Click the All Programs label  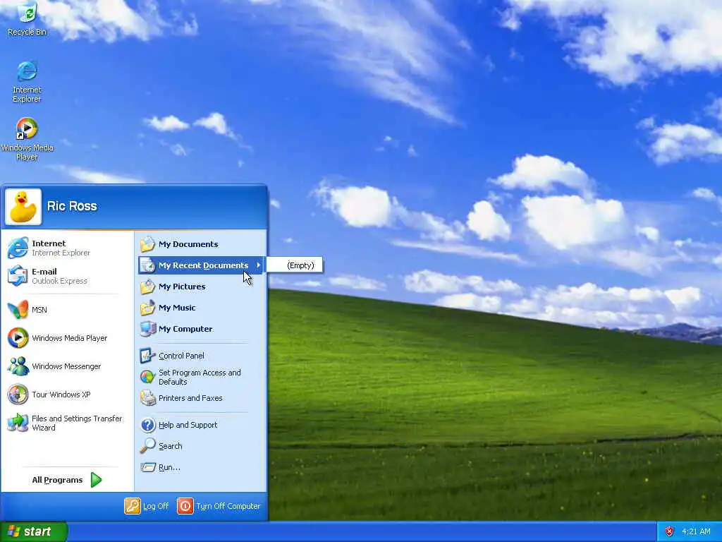tap(57, 480)
